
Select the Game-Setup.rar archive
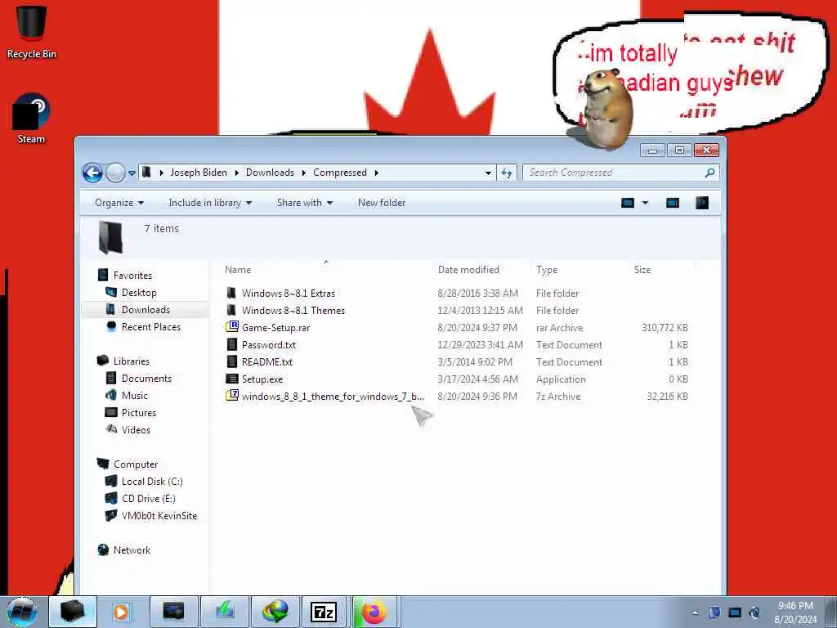[275, 327]
